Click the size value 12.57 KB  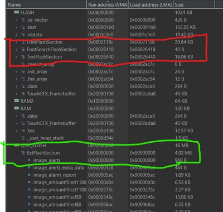[x=184, y=131]
